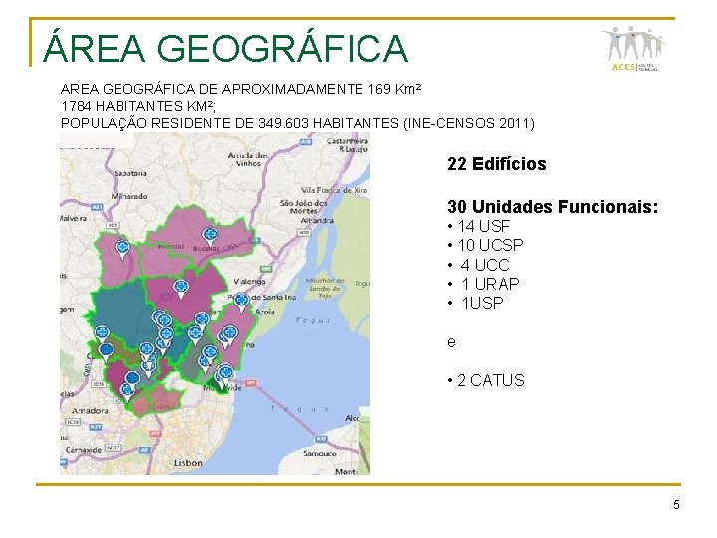Click the ACES logo in the corner
717x538 pixels.
tap(633, 49)
